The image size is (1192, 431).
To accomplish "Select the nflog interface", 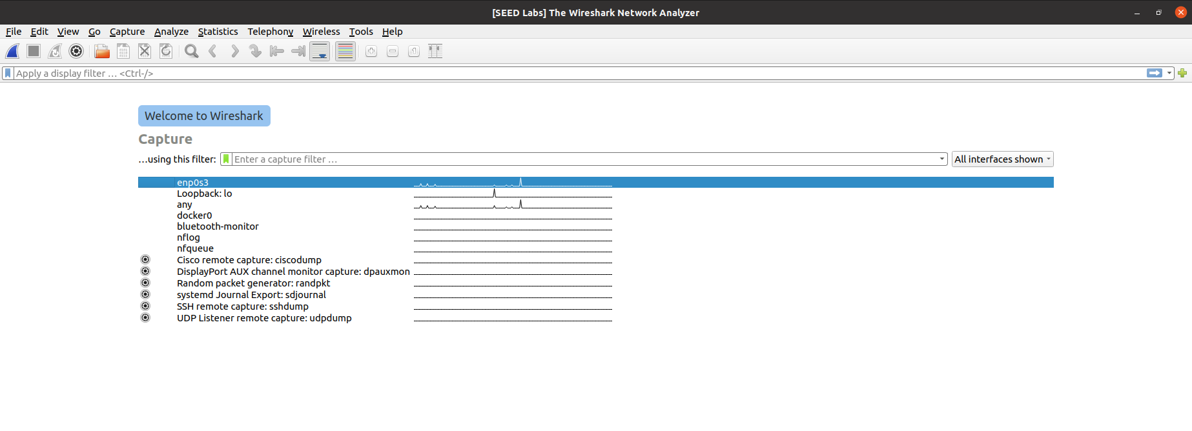I will 596,237.
